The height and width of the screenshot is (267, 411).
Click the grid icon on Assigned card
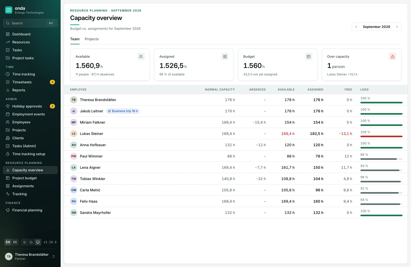[225, 57]
